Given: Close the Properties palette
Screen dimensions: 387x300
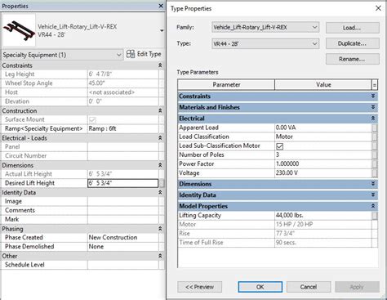Looking at the screenshot, I should coord(161,6).
